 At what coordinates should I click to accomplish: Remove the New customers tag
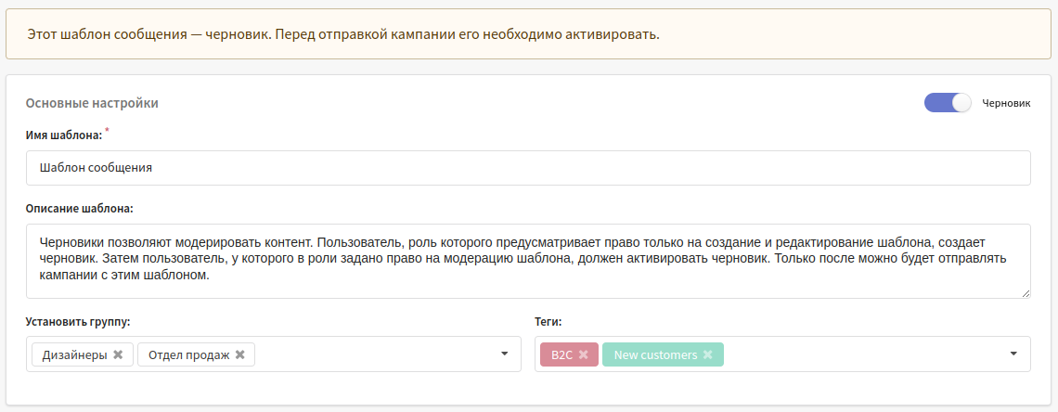pyautogui.click(x=708, y=354)
